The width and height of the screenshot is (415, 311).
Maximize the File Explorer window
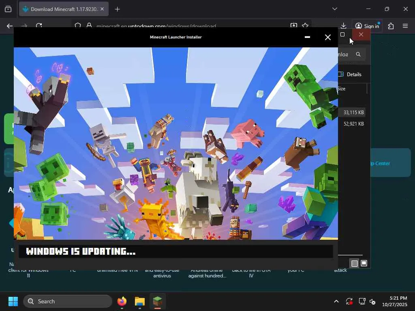342,34
